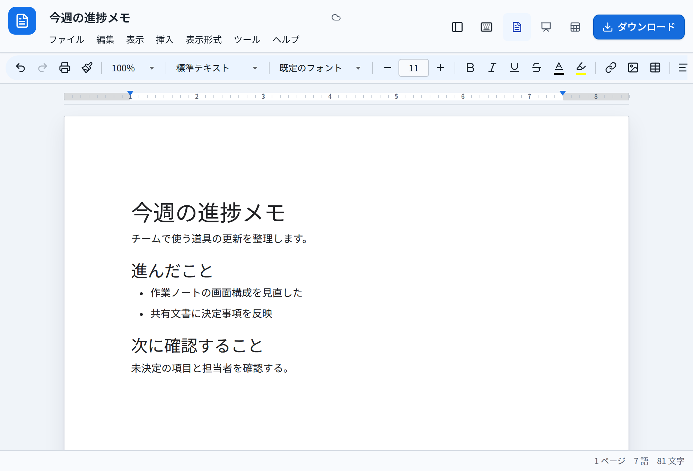
Task: Open the keyboard shortcuts icon
Action: [486, 27]
